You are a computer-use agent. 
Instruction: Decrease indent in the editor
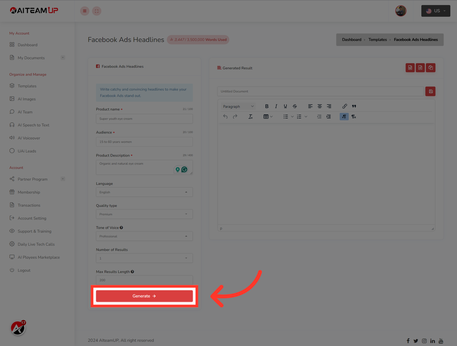[x=319, y=117]
